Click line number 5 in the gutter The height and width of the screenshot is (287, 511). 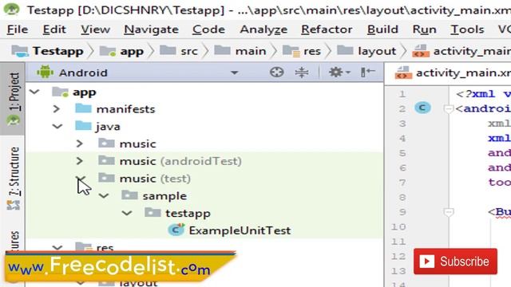[402, 153]
